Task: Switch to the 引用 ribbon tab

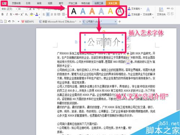Action: click(28, 3)
